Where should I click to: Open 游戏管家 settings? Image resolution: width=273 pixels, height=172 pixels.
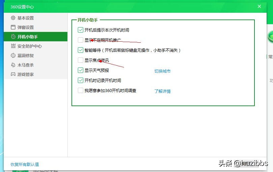[35, 74]
